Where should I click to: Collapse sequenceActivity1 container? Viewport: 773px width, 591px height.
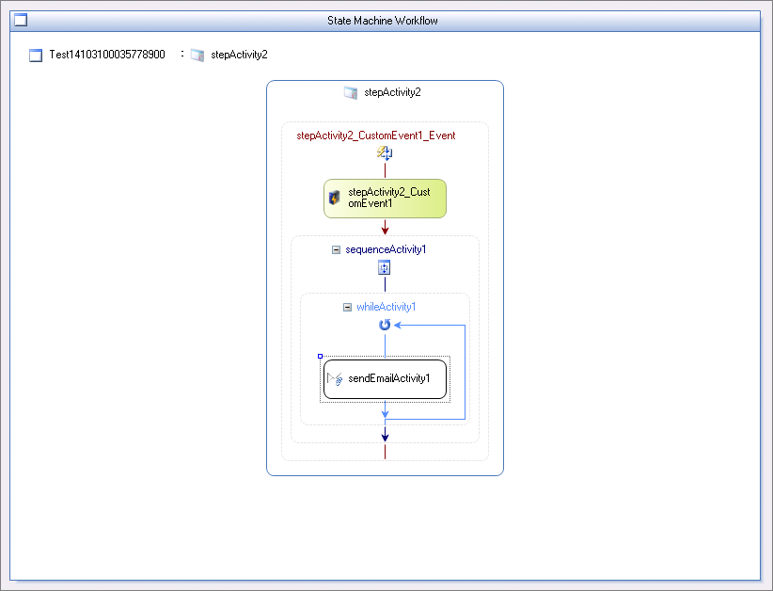[337, 250]
